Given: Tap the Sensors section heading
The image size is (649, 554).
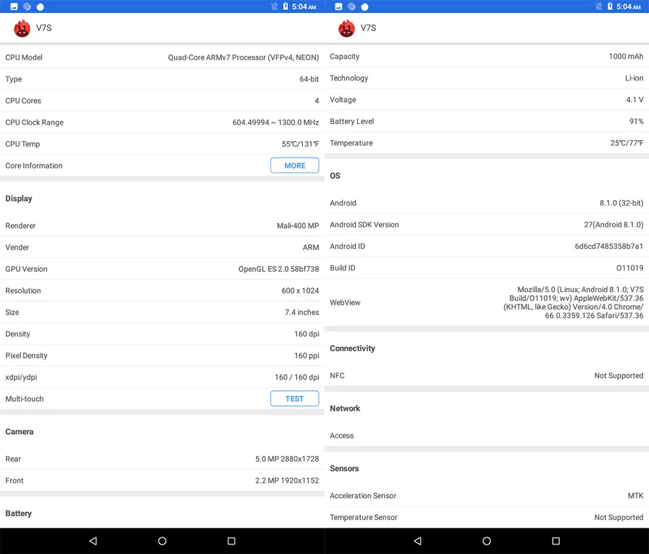Looking at the screenshot, I should 344,468.
